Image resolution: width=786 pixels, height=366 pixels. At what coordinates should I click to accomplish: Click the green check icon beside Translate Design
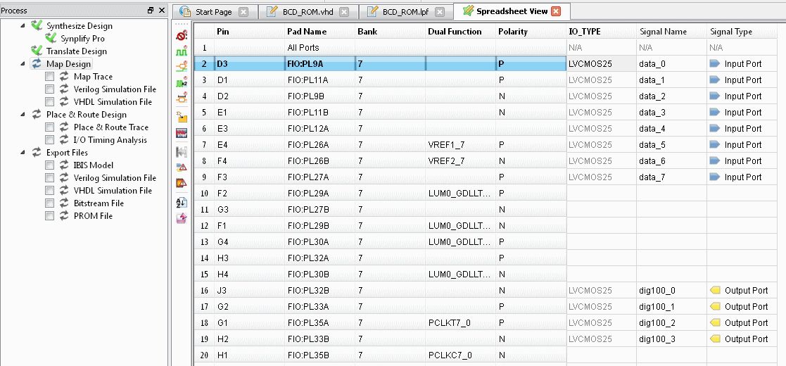pyautogui.click(x=37, y=51)
